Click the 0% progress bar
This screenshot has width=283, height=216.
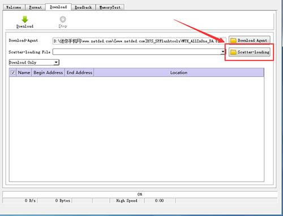click(140, 195)
